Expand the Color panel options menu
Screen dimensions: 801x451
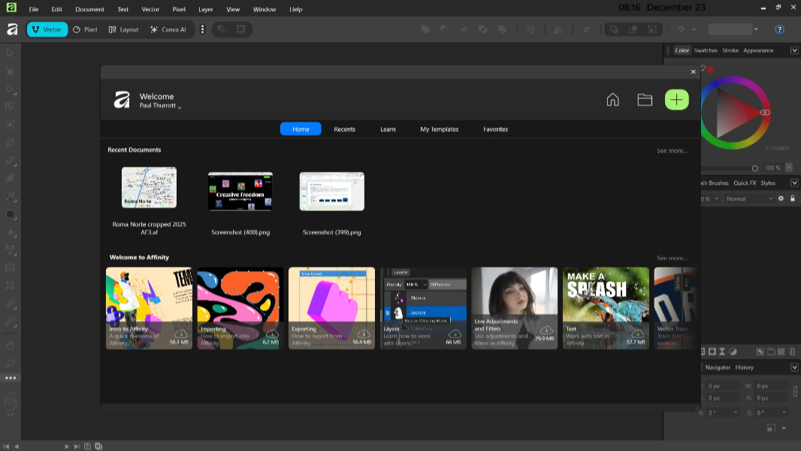(794, 50)
